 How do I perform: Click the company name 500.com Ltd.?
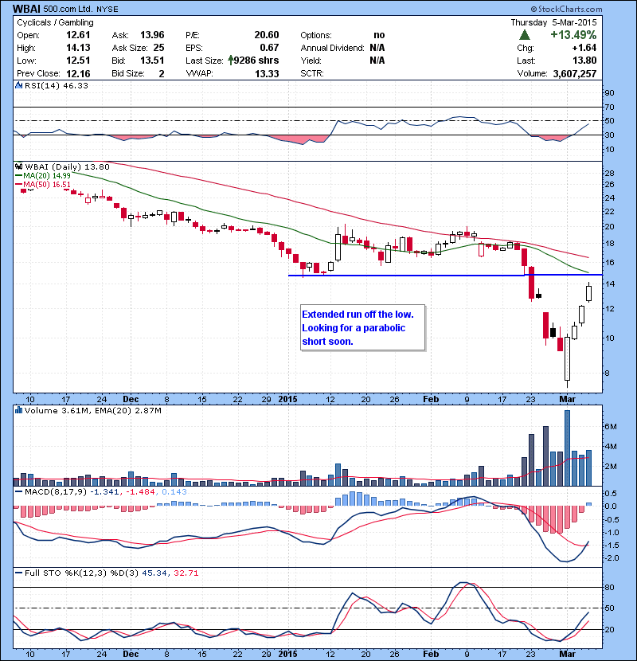pos(68,9)
